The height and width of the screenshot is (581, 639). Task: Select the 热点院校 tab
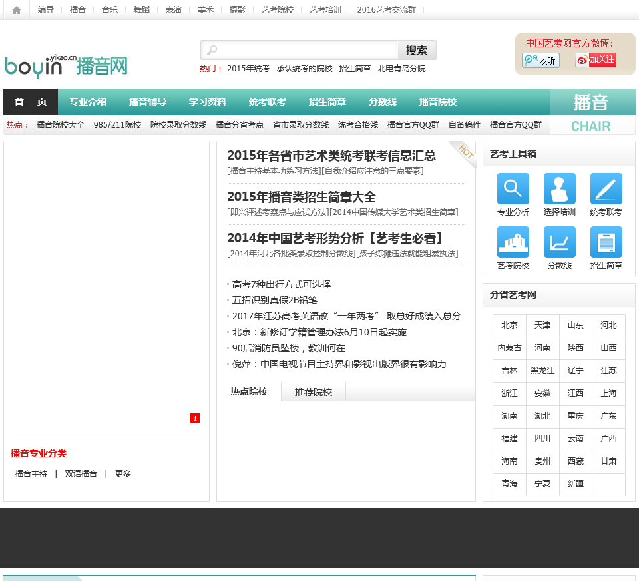(249, 391)
